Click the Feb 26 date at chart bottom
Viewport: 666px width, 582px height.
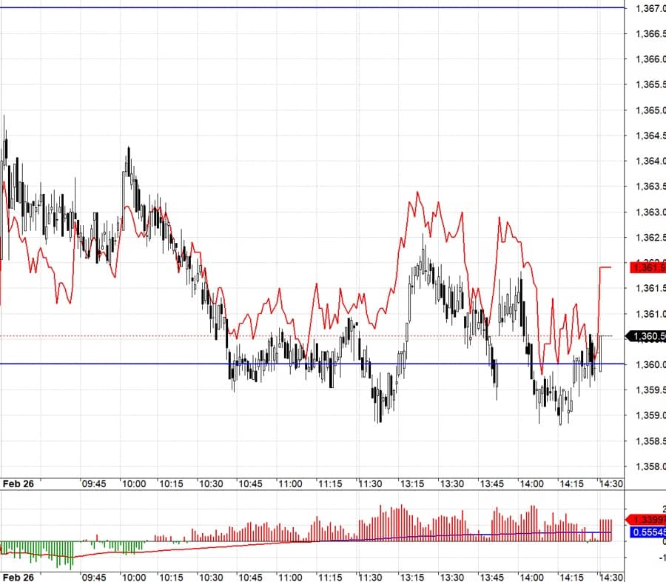click(19, 575)
